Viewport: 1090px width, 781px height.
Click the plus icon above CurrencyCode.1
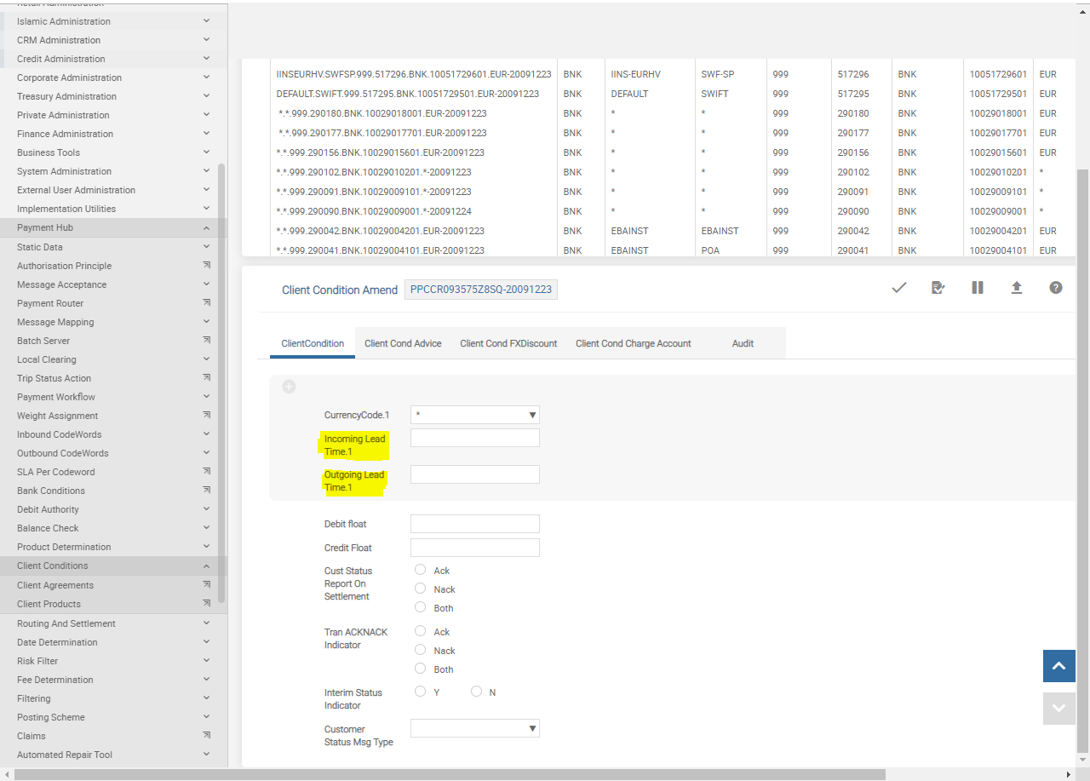(289, 387)
